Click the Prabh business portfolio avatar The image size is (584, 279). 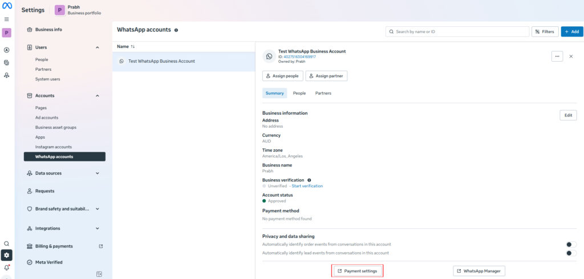(60, 10)
